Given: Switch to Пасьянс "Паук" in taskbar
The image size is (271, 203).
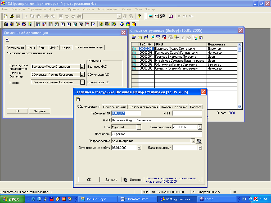Looking at the screenshot, I should pos(98,199).
